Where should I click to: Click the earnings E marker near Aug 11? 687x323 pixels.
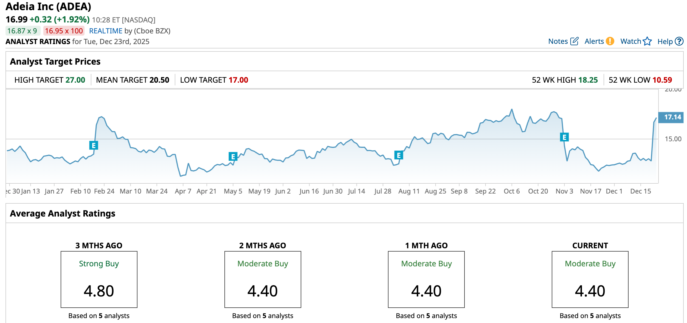399,155
